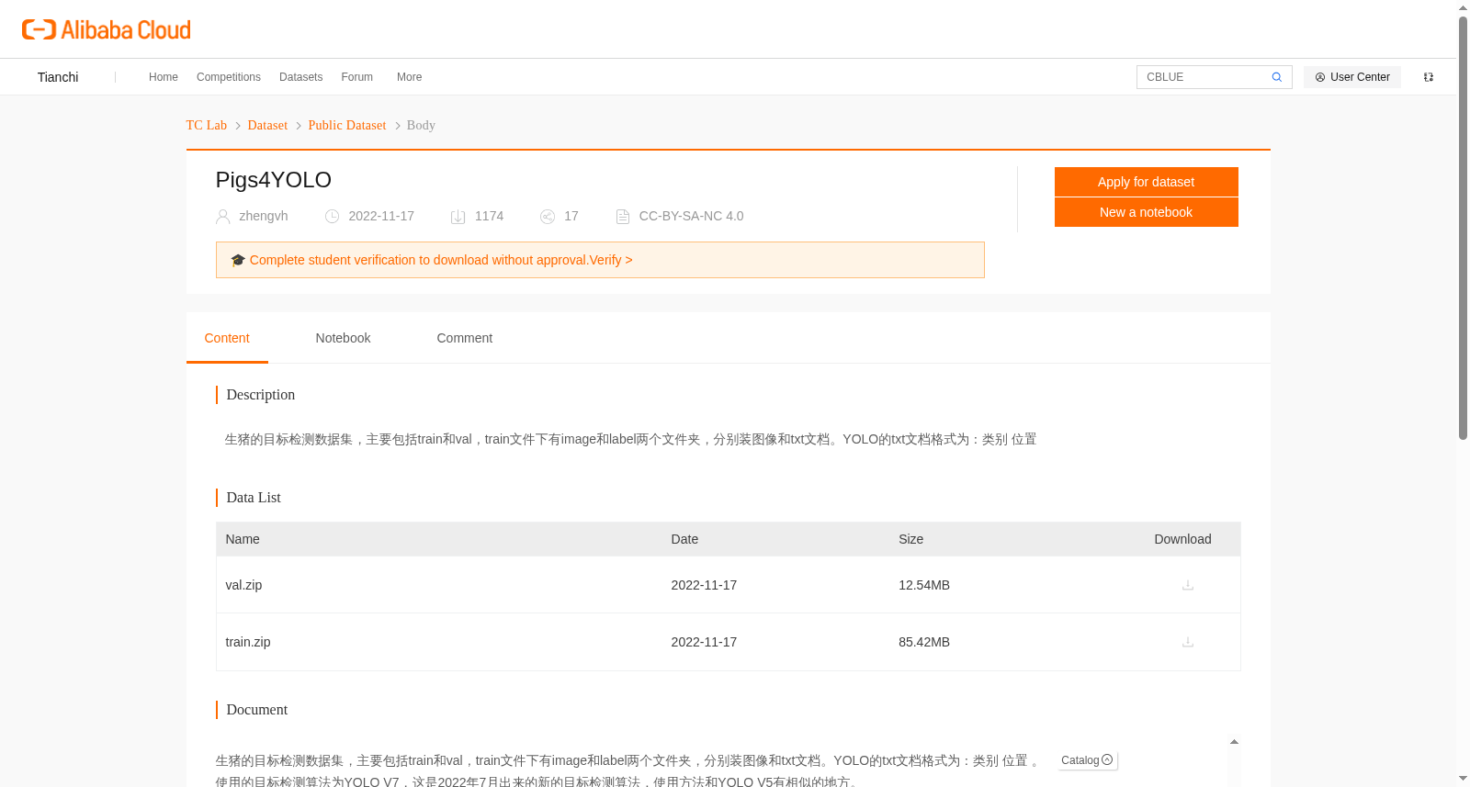Image resolution: width=1470 pixels, height=787 pixels.
Task: Click the language switch icon beside User Center
Action: tap(1429, 77)
